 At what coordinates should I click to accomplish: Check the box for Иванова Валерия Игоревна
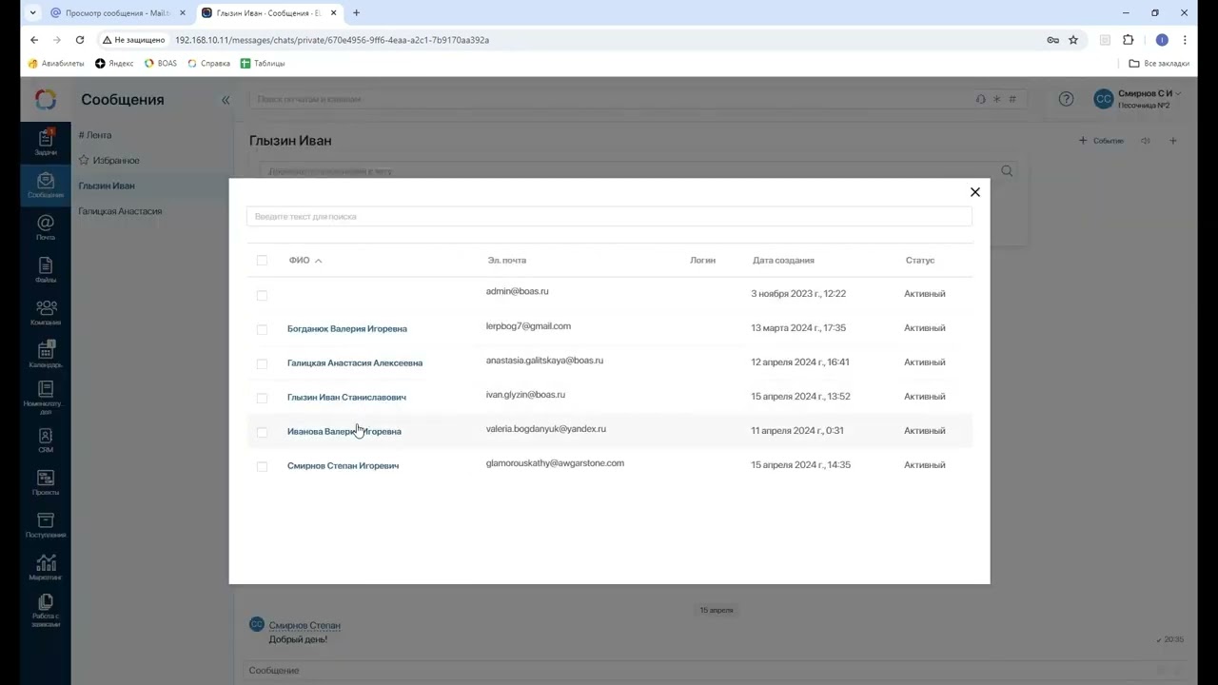[262, 432]
